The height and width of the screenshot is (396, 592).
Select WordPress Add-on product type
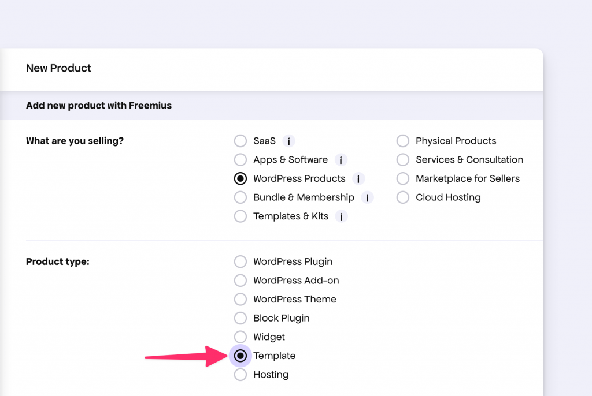point(240,281)
